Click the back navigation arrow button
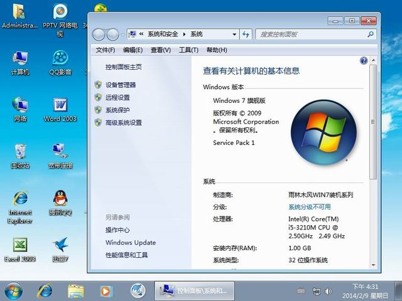The image size is (402, 301). (x=99, y=34)
